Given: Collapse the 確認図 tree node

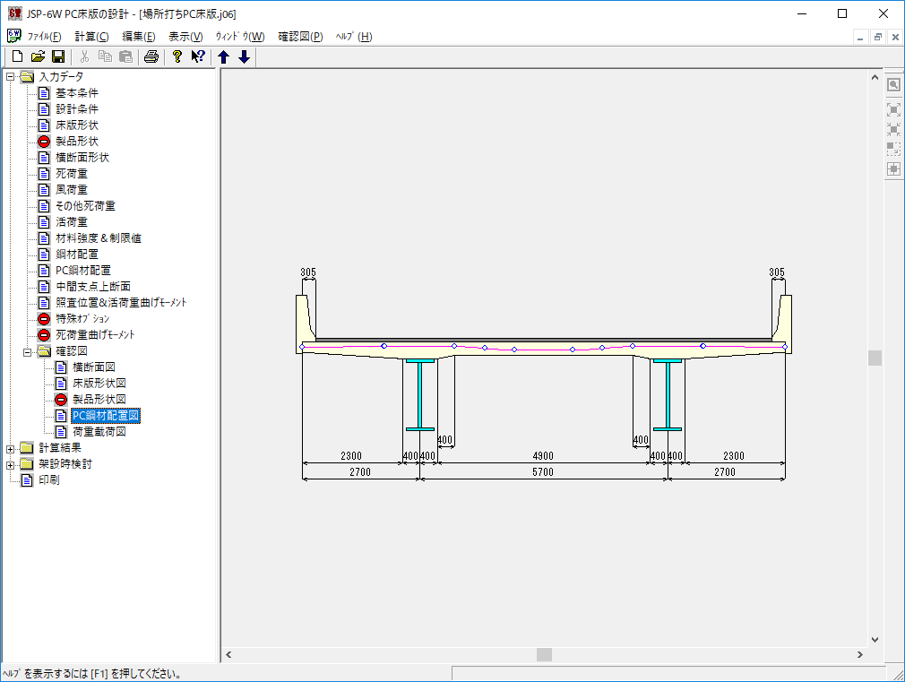Looking at the screenshot, I should [x=28, y=351].
